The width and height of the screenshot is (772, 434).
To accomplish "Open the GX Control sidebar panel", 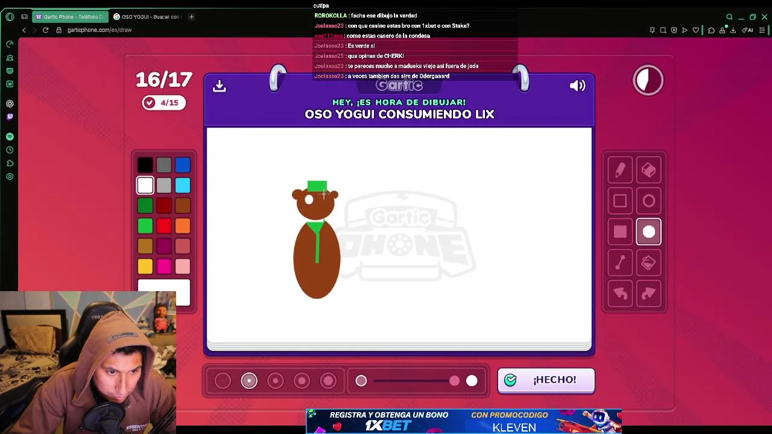I will pyautogui.click(x=10, y=44).
